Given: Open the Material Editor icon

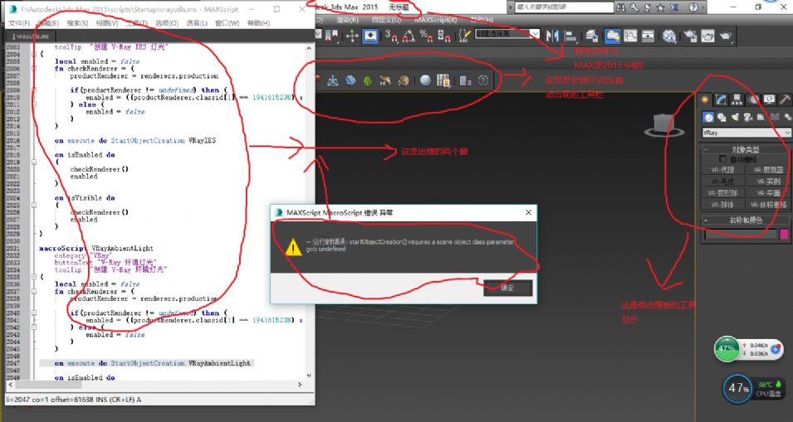Looking at the screenshot, I should coord(669,36).
